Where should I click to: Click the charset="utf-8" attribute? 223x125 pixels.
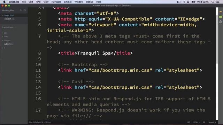pos(95,13)
